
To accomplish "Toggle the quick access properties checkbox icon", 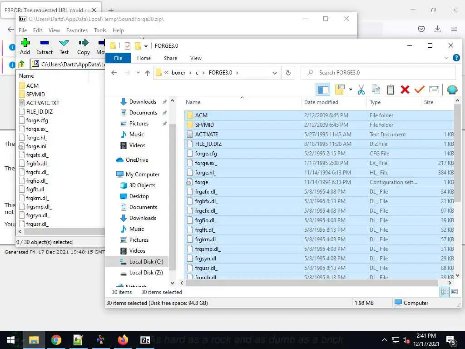I will (128, 46).
